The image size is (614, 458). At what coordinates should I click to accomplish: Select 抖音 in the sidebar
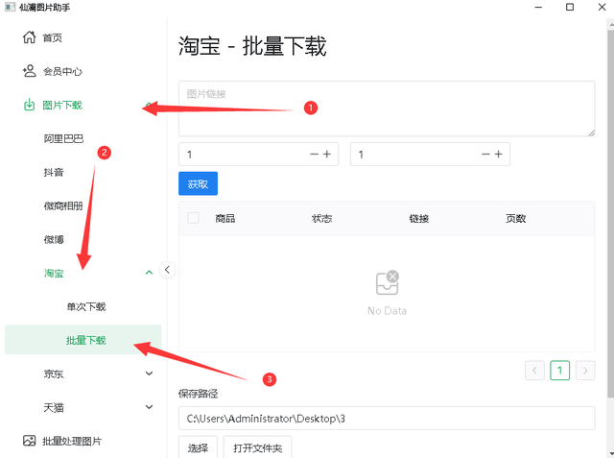pos(54,173)
